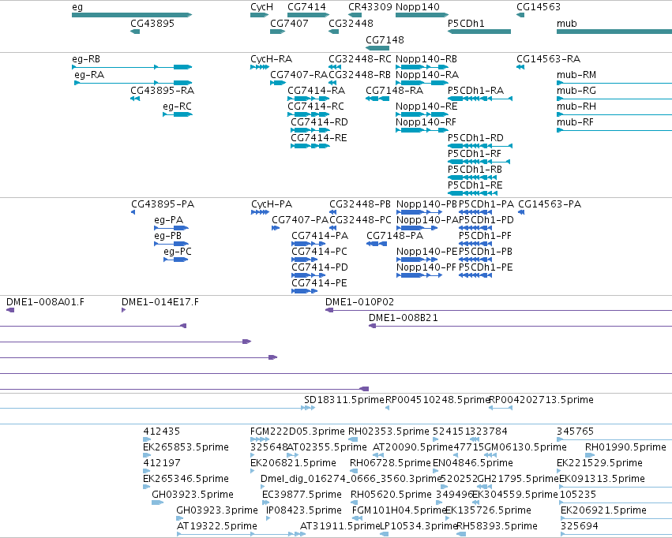The width and height of the screenshot is (672, 538).
Task: Select the 325694 EST label
Action: [x=580, y=526]
